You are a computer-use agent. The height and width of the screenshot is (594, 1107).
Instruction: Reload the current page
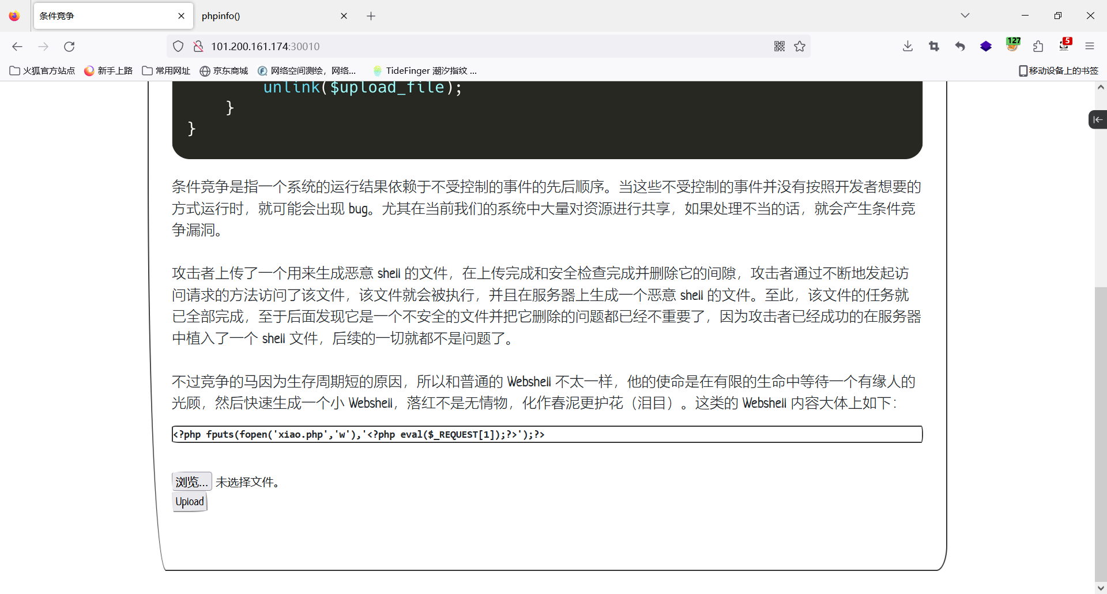click(69, 46)
